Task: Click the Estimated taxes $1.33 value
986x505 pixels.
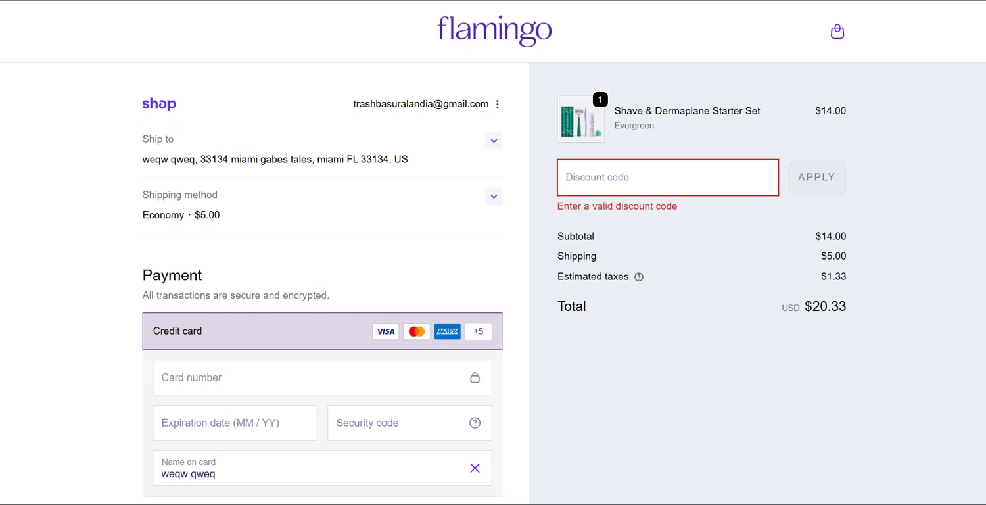Action: (833, 277)
